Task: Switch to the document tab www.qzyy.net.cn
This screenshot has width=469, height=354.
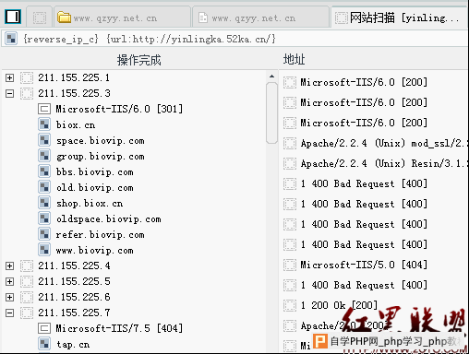Action: [x=260, y=18]
